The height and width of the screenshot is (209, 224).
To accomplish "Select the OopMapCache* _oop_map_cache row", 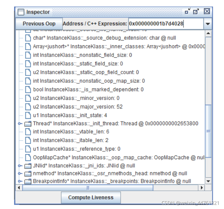I will tap(119, 158).
